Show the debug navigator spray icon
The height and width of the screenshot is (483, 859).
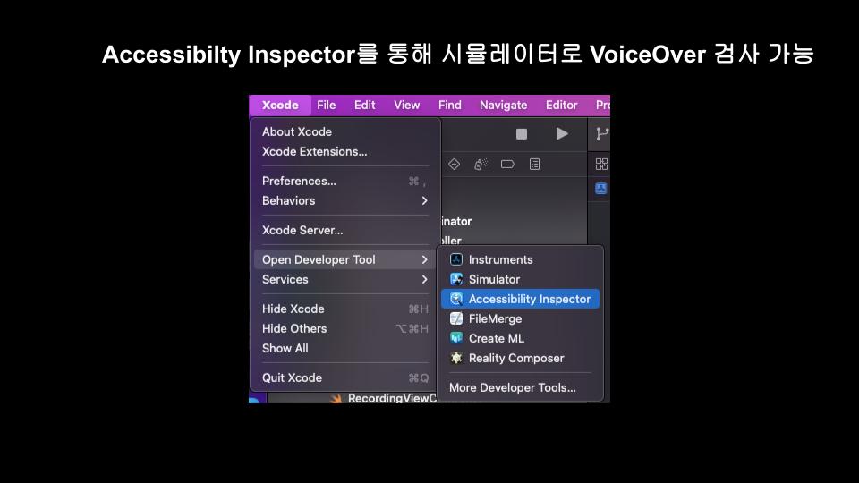pos(481,165)
